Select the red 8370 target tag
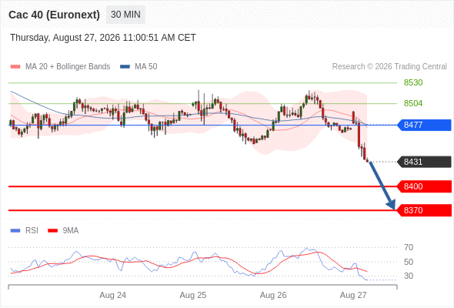Viewport: 454px width, 308px height. point(424,210)
